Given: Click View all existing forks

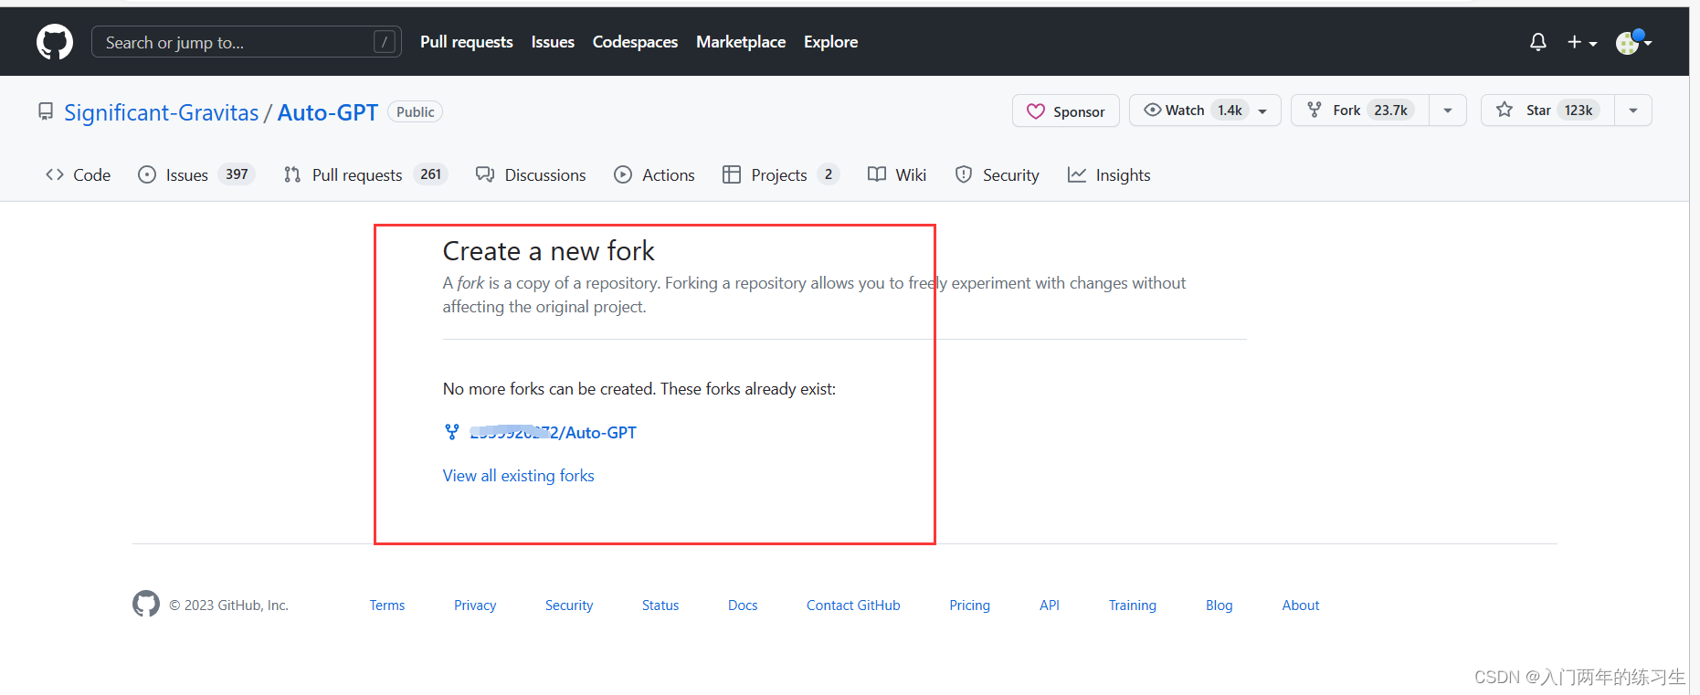Looking at the screenshot, I should [518, 476].
